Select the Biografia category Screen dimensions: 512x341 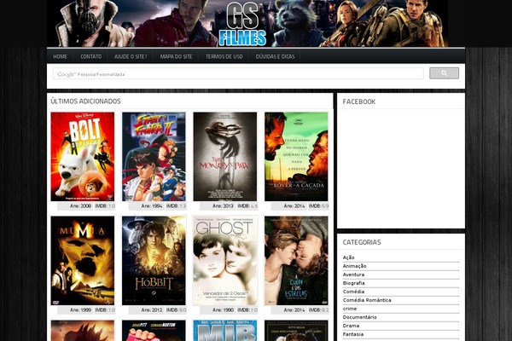[353, 283]
